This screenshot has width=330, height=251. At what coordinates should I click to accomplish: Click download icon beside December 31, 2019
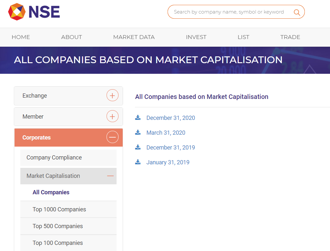point(138,147)
